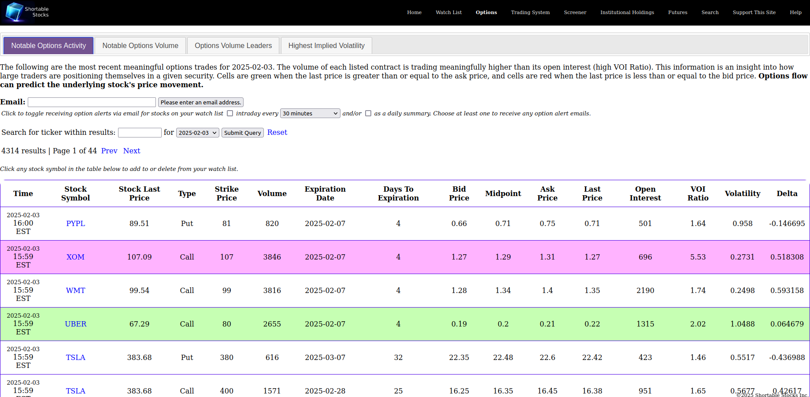Focus the ticker search input field
The image size is (810, 397).
[140, 133]
